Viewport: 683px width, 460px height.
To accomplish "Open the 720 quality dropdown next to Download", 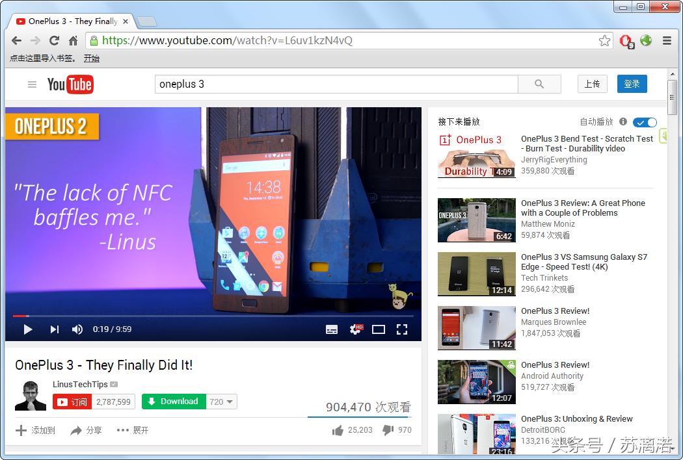I will tap(221, 401).
